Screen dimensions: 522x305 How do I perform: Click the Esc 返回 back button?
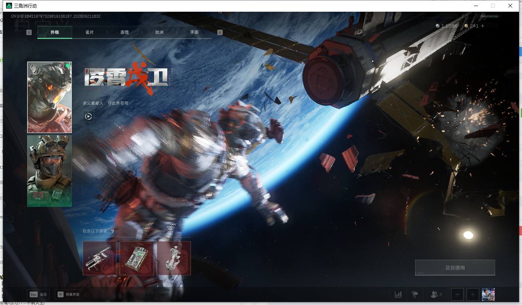[38, 294]
